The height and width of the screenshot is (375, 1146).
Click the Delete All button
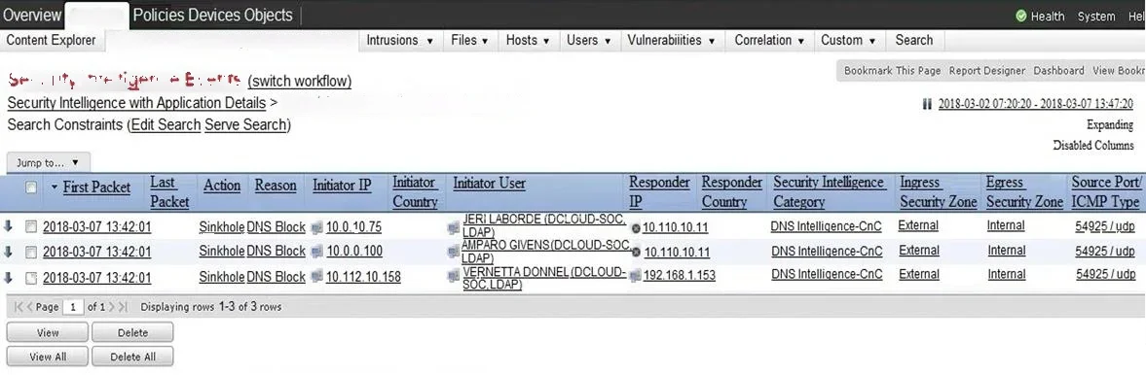coord(132,357)
